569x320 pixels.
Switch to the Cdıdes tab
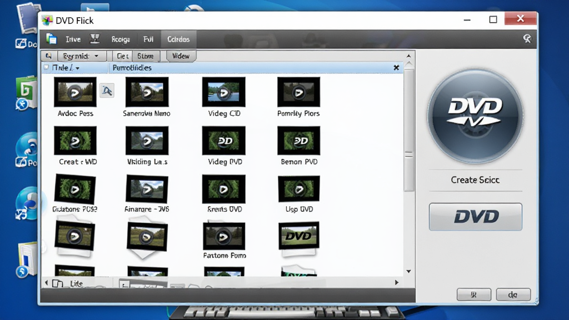tap(178, 39)
